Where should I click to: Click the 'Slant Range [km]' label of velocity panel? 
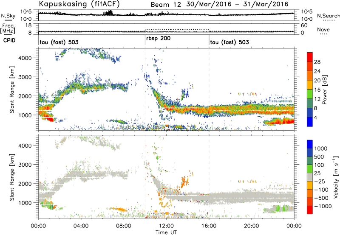click(x=12, y=177)
